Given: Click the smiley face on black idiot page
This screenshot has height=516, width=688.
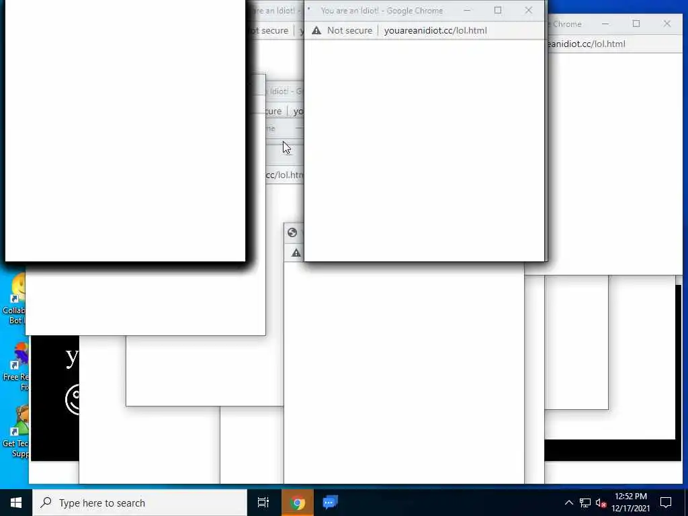Looking at the screenshot, I should (73, 400).
